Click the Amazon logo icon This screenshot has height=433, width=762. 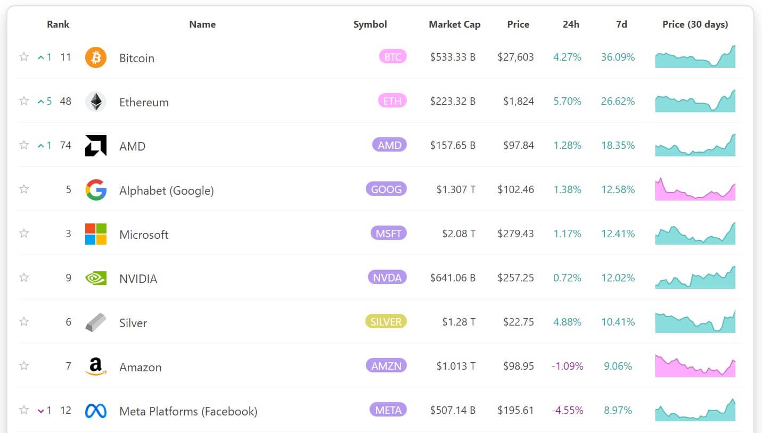(x=96, y=367)
